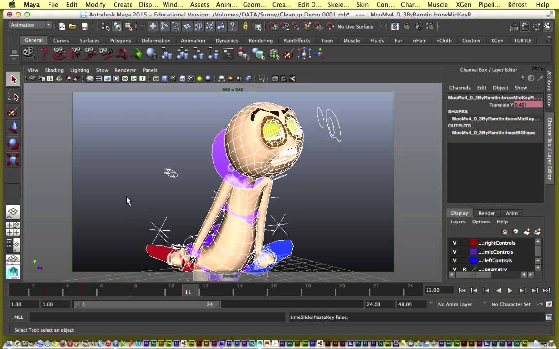Pick the Move tool cone icon
Screen dimensions: 559x349
(13, 127)
